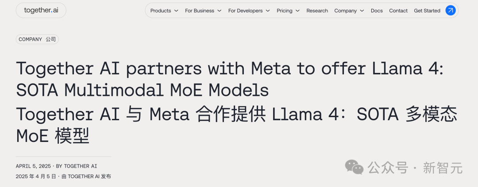Expand the chevron beside For Developers

coord(268,11)
